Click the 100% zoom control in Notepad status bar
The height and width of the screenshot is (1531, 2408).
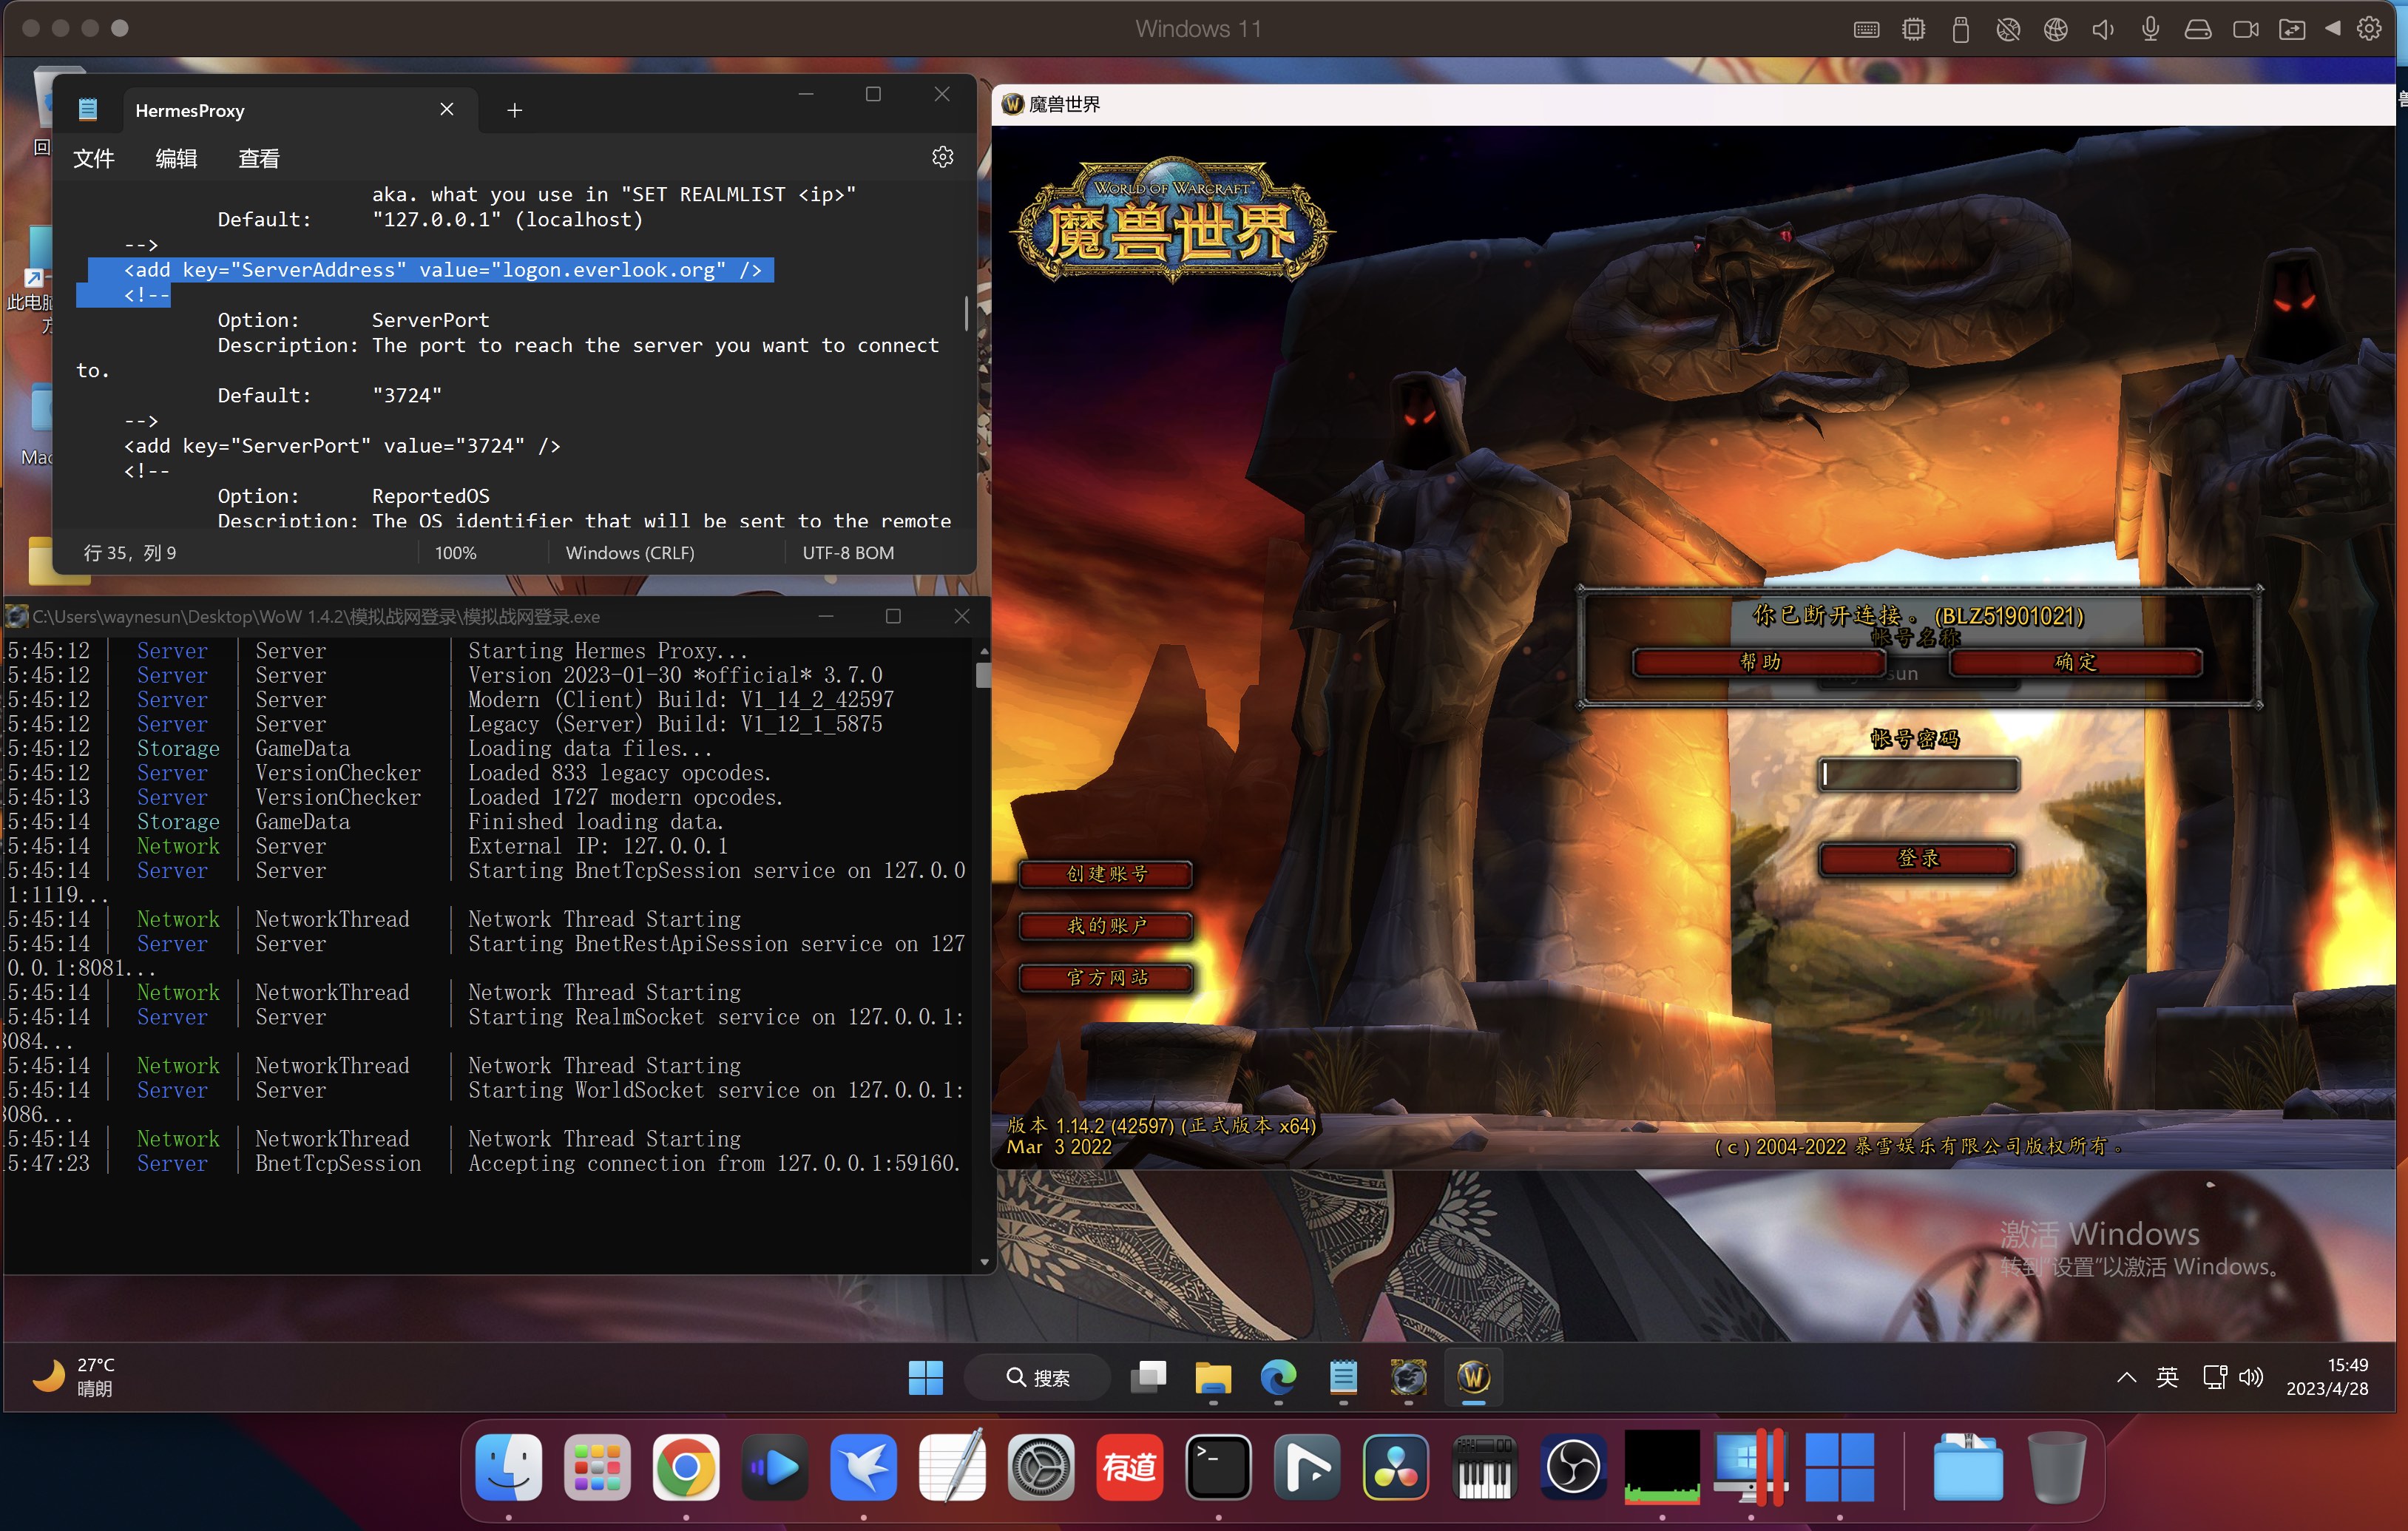tap(455, 552)
